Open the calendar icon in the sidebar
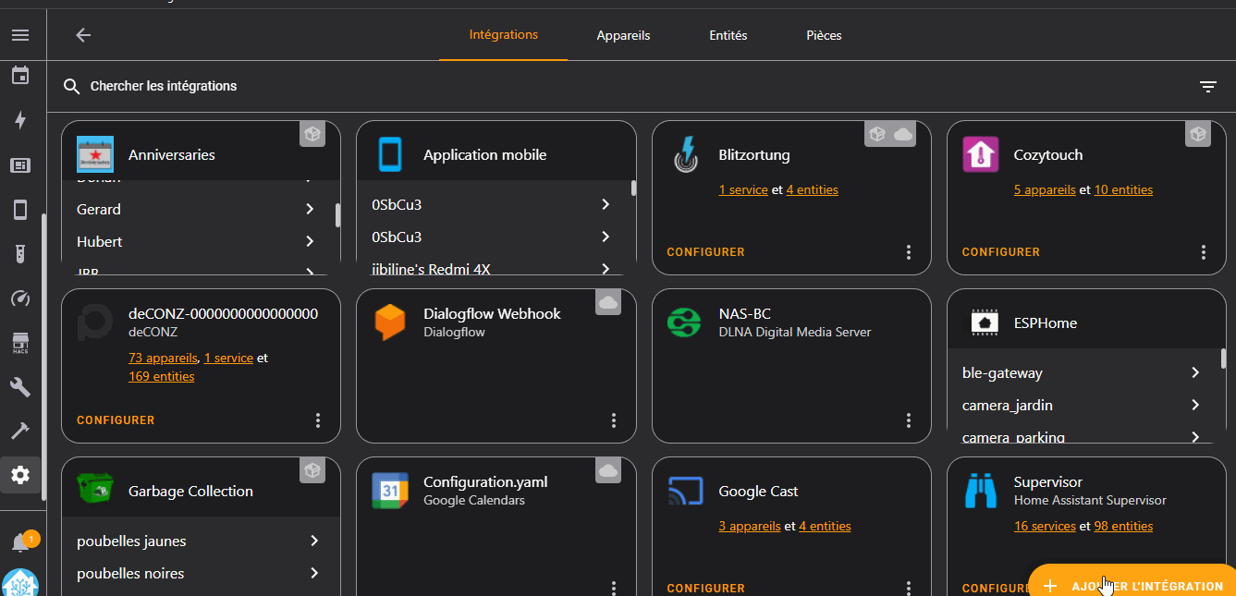 (x=20, y=75)
